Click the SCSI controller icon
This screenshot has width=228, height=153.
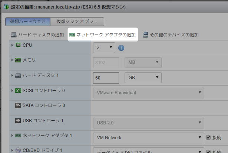pyautogui.click(x=18, y=91)
